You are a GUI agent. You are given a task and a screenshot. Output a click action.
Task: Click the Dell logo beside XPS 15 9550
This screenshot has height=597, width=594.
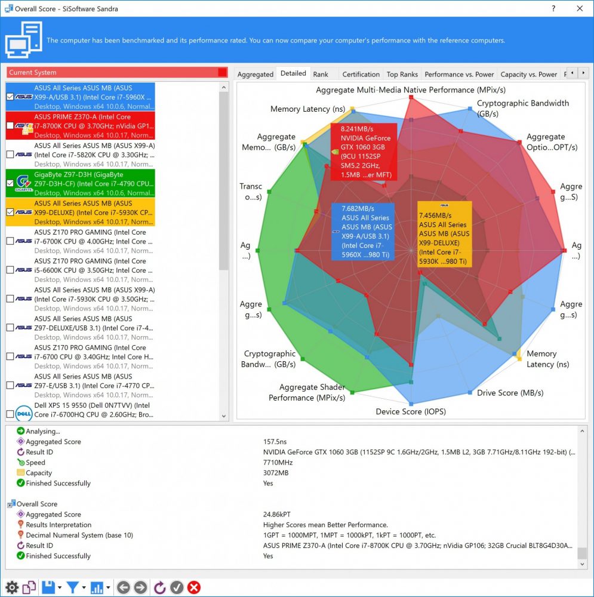coord(24,414)
